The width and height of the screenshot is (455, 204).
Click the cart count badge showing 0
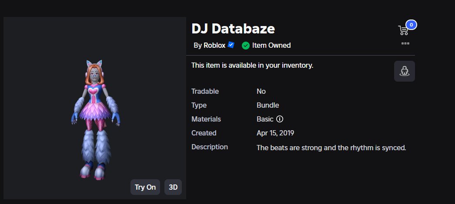pos(411,25)
